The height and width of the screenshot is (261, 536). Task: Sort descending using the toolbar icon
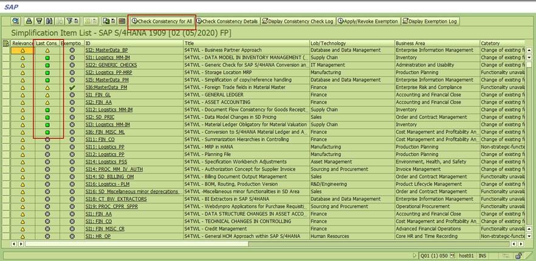[39, 21]
